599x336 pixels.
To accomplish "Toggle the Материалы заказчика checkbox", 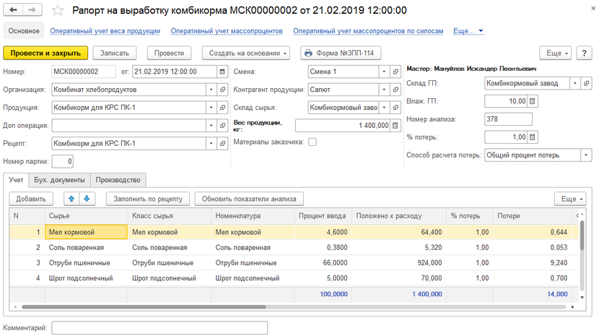I will [x=312, y=142].
